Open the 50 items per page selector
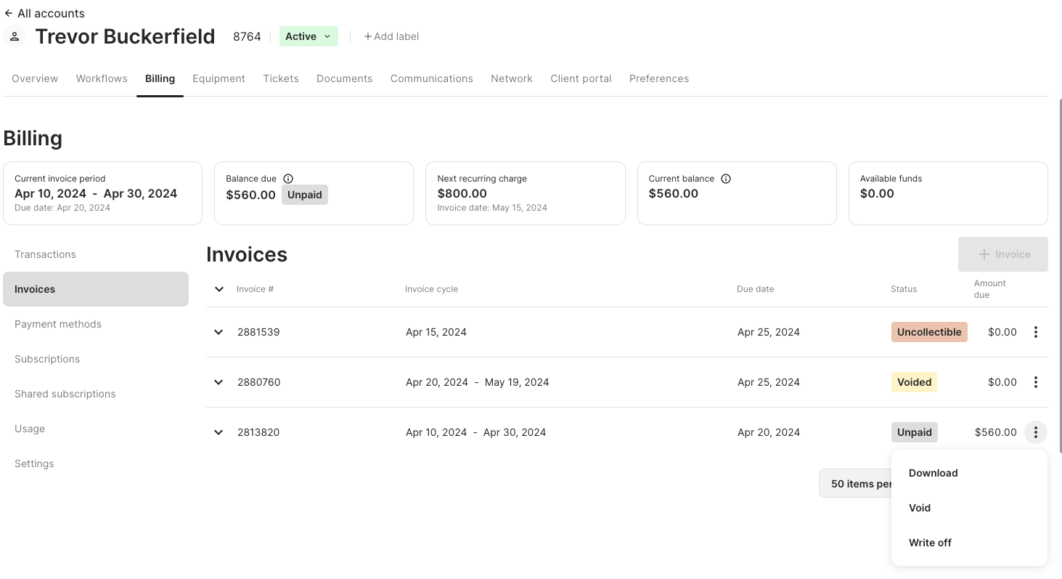Viewport: 1062px width, 579px height. tap(857, 484)
